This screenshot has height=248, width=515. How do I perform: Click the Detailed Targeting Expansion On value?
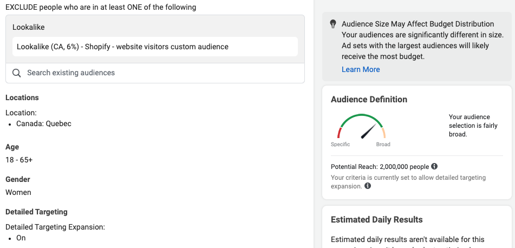[21, 238]
